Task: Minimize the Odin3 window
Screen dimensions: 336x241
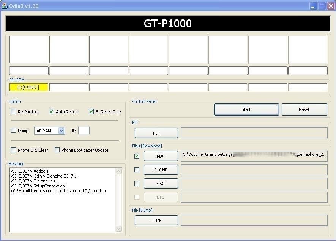Action: (x=313, y=6)
